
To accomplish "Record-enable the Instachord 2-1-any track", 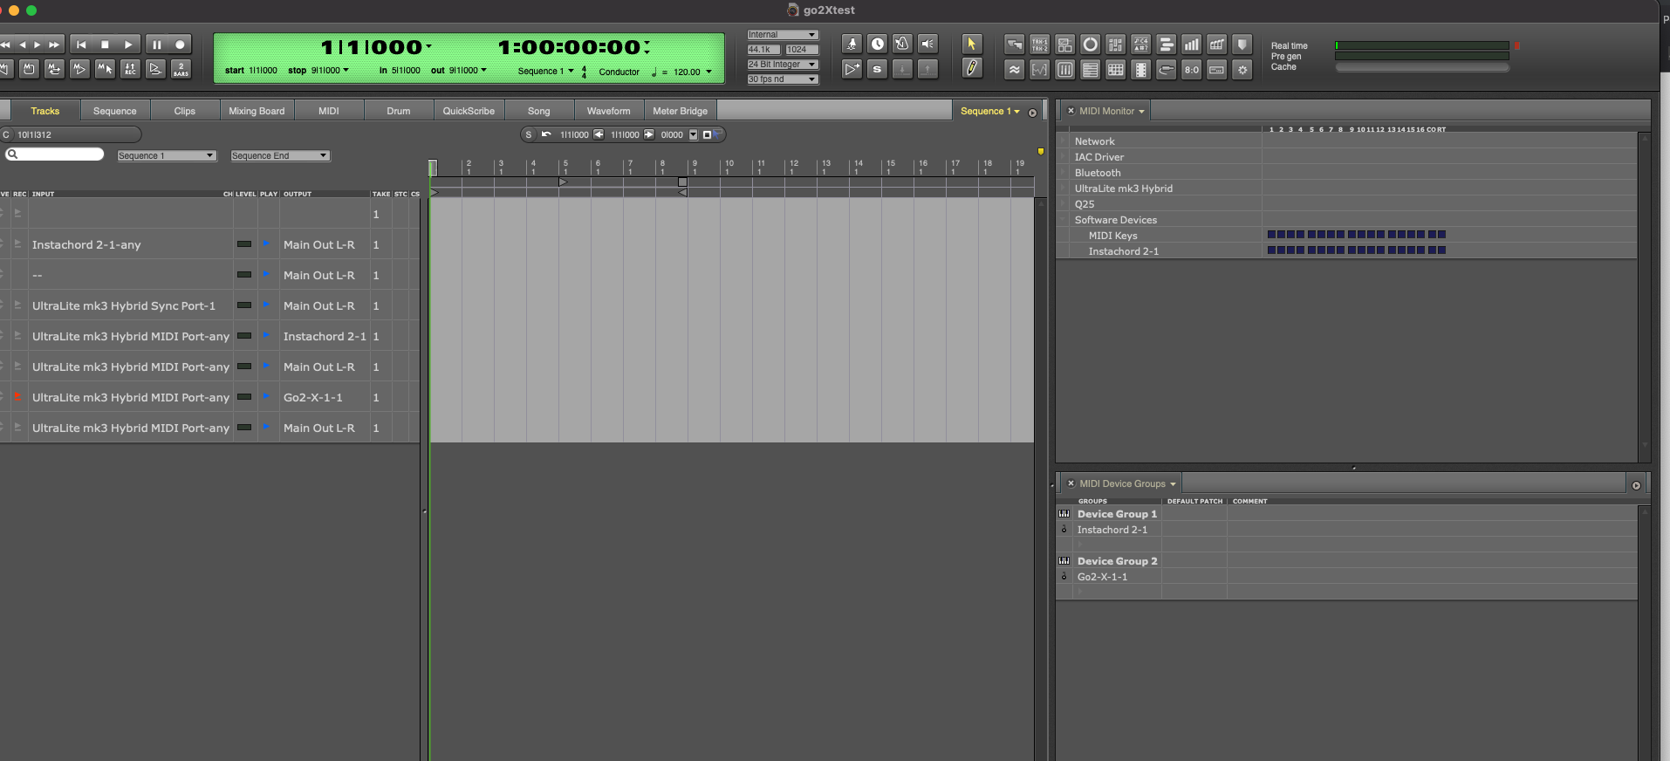I will pos(17,244).
